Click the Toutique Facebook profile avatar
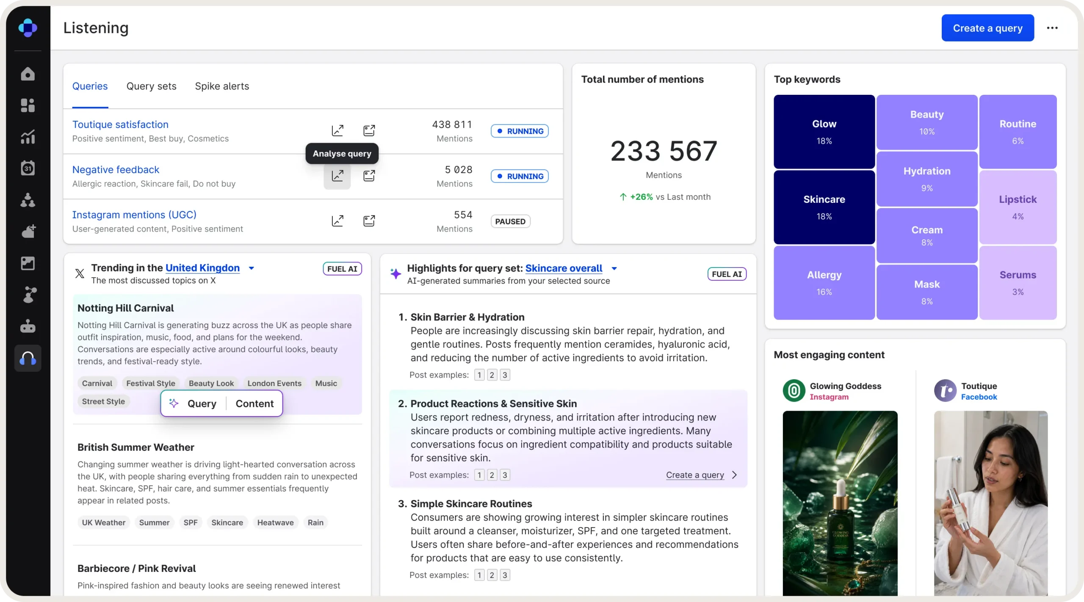1084x602 pixels. [945, 390]
